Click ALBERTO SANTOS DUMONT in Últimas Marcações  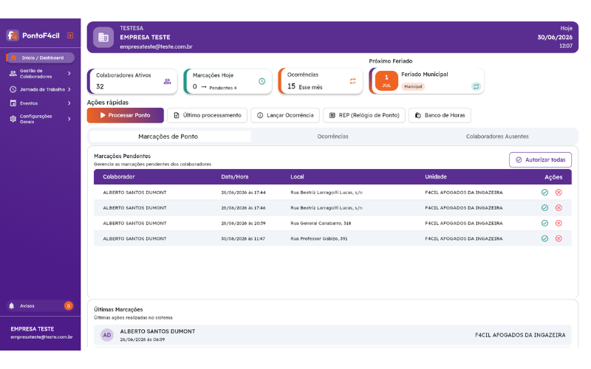pyautogui.click(x=157, y=331)
